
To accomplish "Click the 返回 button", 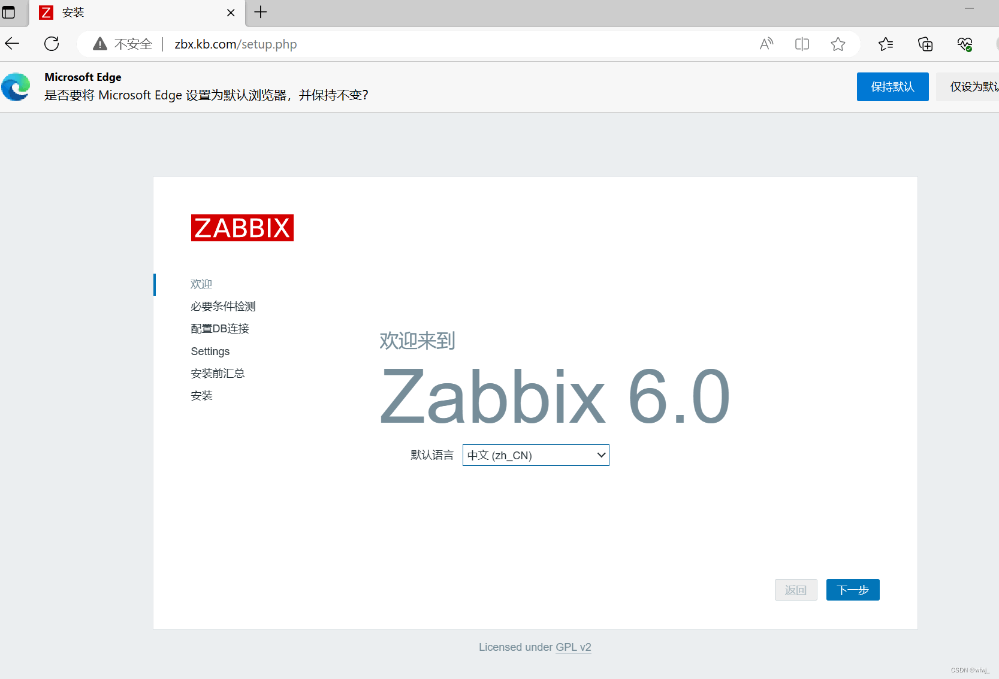I will [796, 590].
